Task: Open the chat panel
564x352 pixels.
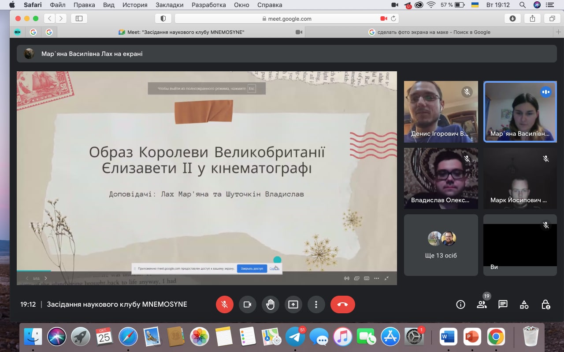Action: tap(503, 304)
